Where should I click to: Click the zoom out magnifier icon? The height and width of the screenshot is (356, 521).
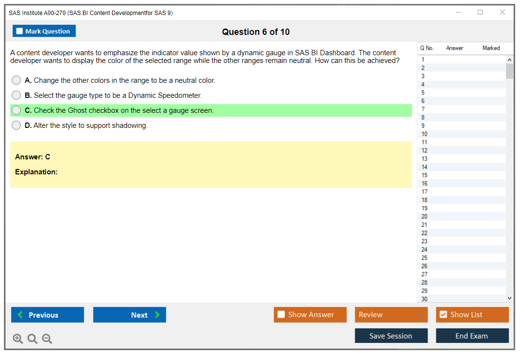tap(47, 339)
